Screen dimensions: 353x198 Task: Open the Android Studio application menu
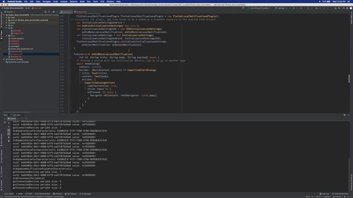point(15,1)
